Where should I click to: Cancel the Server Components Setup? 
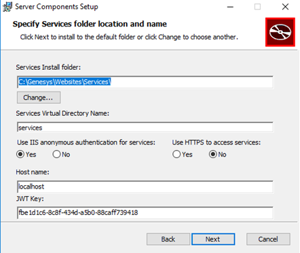click(x=268, y=239)
